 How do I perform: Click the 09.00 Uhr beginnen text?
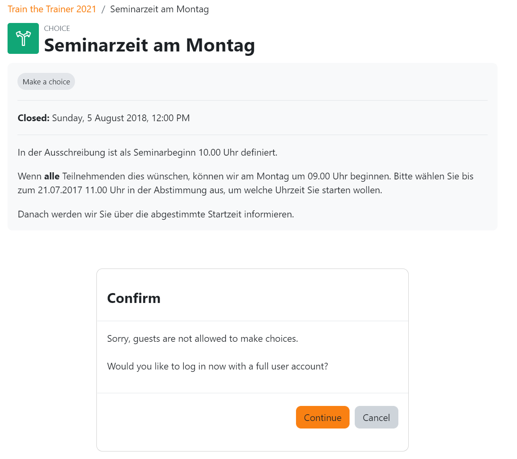348,176
